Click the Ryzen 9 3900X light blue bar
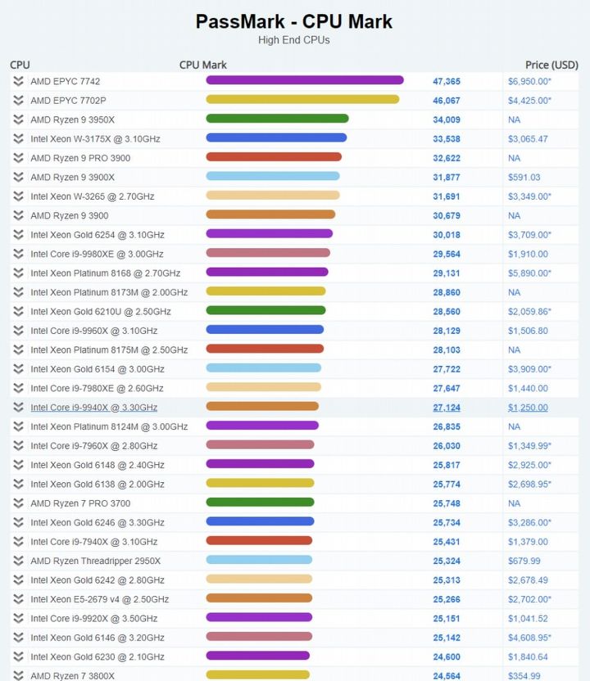Screen dimensions: 590x681 pyautogui.click(x=273, y=176)
